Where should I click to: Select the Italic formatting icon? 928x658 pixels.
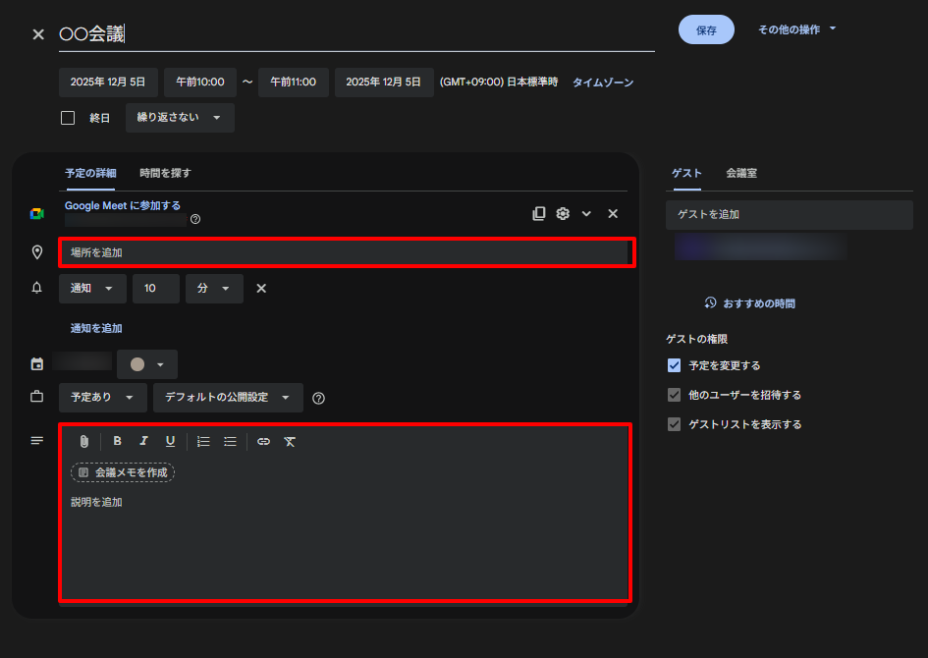[x=143, y=441]
